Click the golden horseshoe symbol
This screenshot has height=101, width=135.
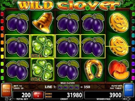[x=93, y=69]
